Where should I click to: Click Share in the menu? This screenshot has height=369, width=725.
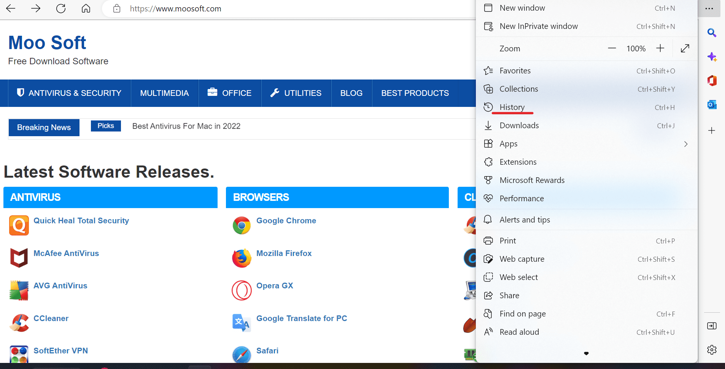(587, 296)
